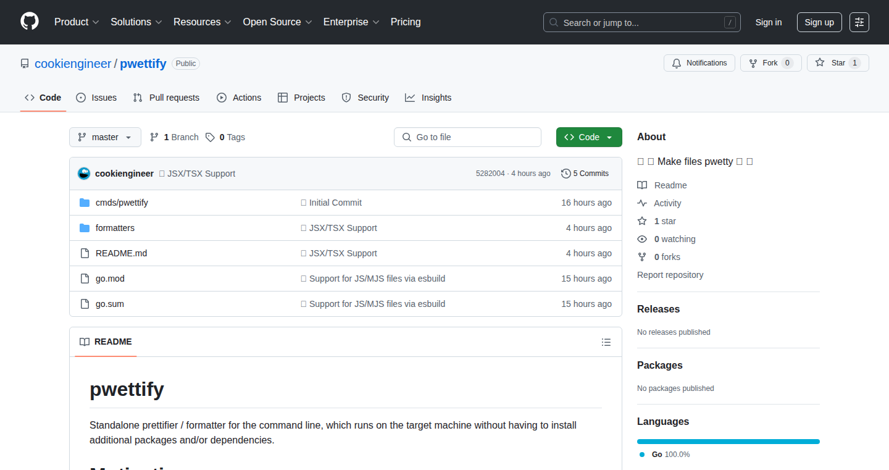Image resolution: width=889 pixels, height=470 pixels.
Task: Open the pwettify repository name link
Action: [143, 64]
